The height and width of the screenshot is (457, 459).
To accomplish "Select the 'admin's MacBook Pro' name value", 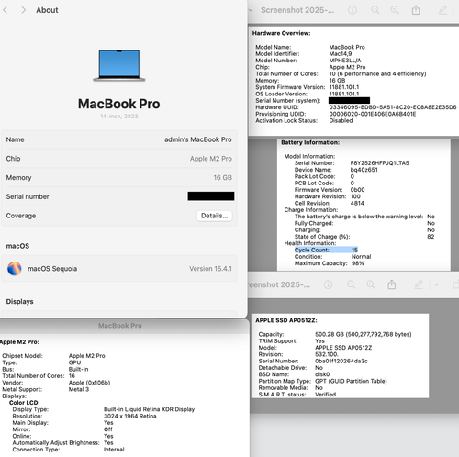I will click(198, 139).
